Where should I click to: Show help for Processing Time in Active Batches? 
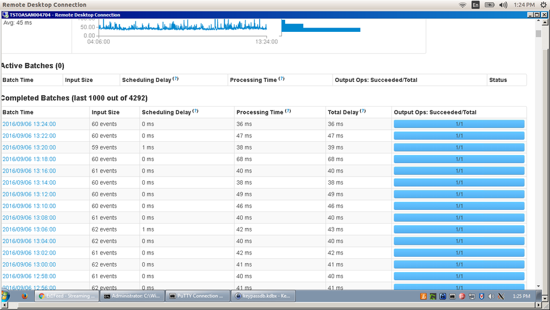tap(281, 79)
